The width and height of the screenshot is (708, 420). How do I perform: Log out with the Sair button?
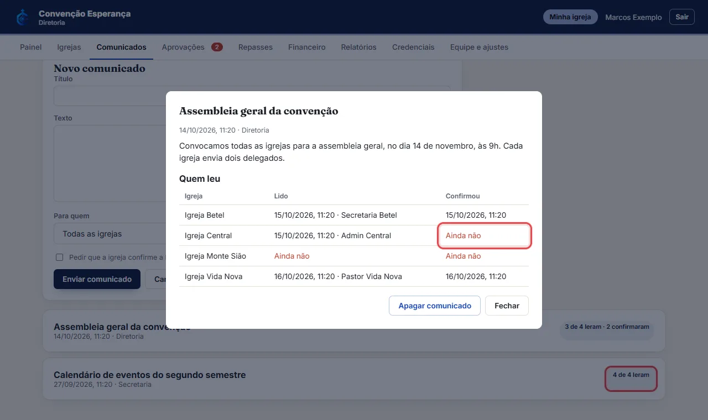(682, 17)
